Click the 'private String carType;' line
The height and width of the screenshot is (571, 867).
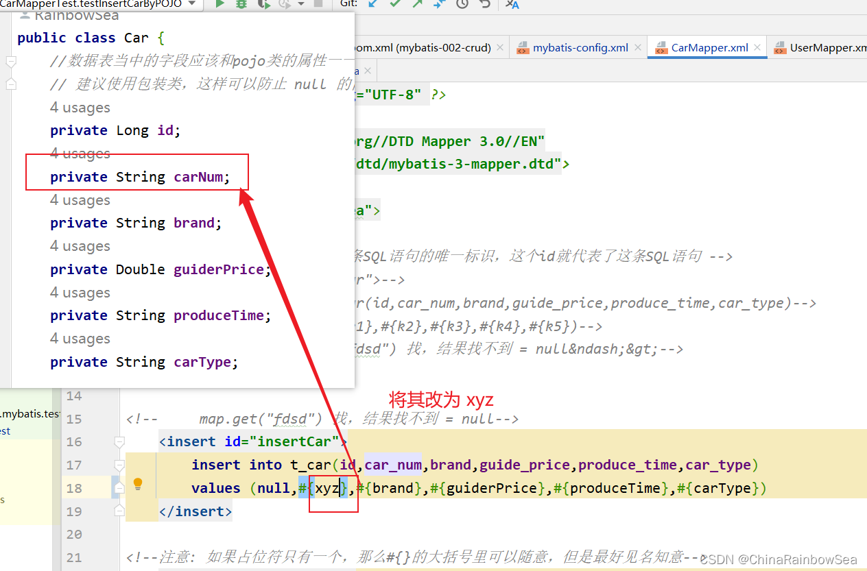[x=144, y=362]
